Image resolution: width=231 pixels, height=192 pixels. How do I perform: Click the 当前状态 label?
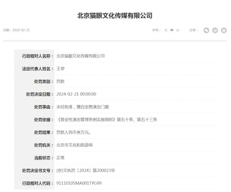tap(44, 158)
